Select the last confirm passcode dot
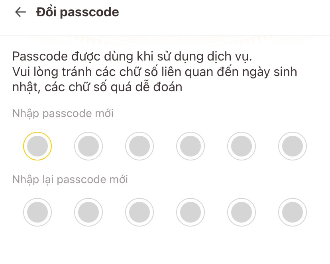Viewport: 330px width, 264px height. point(292,212)
